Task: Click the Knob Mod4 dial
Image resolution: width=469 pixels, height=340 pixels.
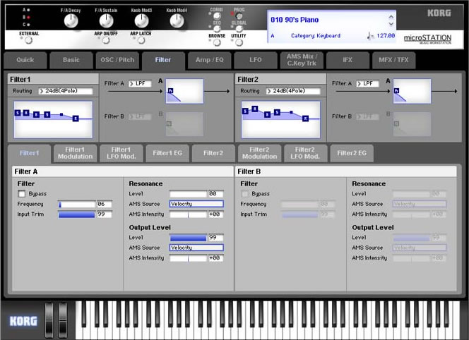Action: click(177, 21)
